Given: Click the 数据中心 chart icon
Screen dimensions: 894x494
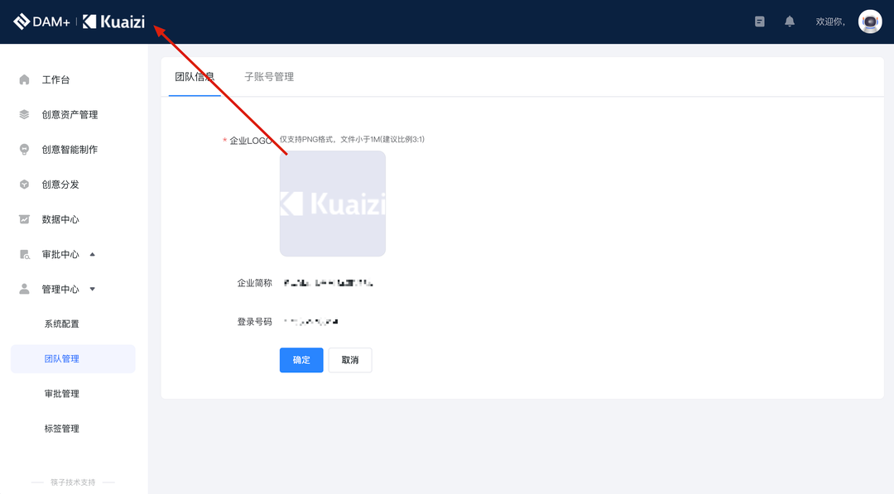Looking at the screenshot, I should click(x=24, y=219).
